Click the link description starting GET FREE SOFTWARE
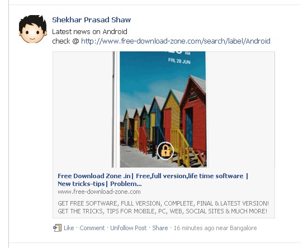This screenshot has width=303, height=248. pos(163,207)
